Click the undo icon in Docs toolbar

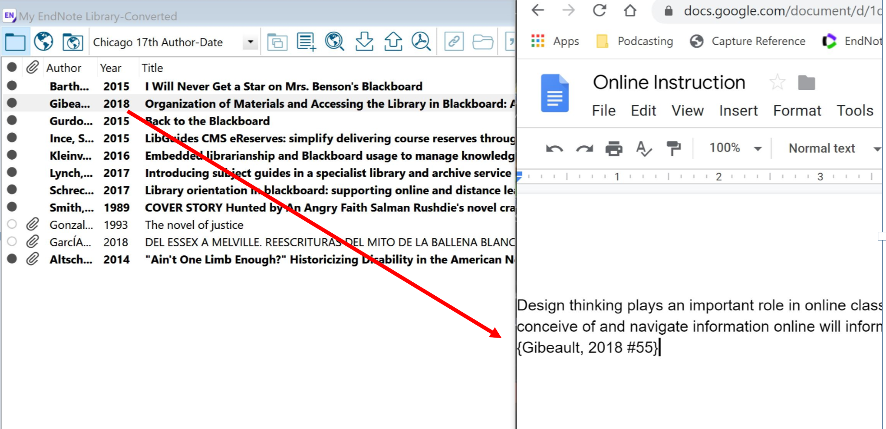554,149
